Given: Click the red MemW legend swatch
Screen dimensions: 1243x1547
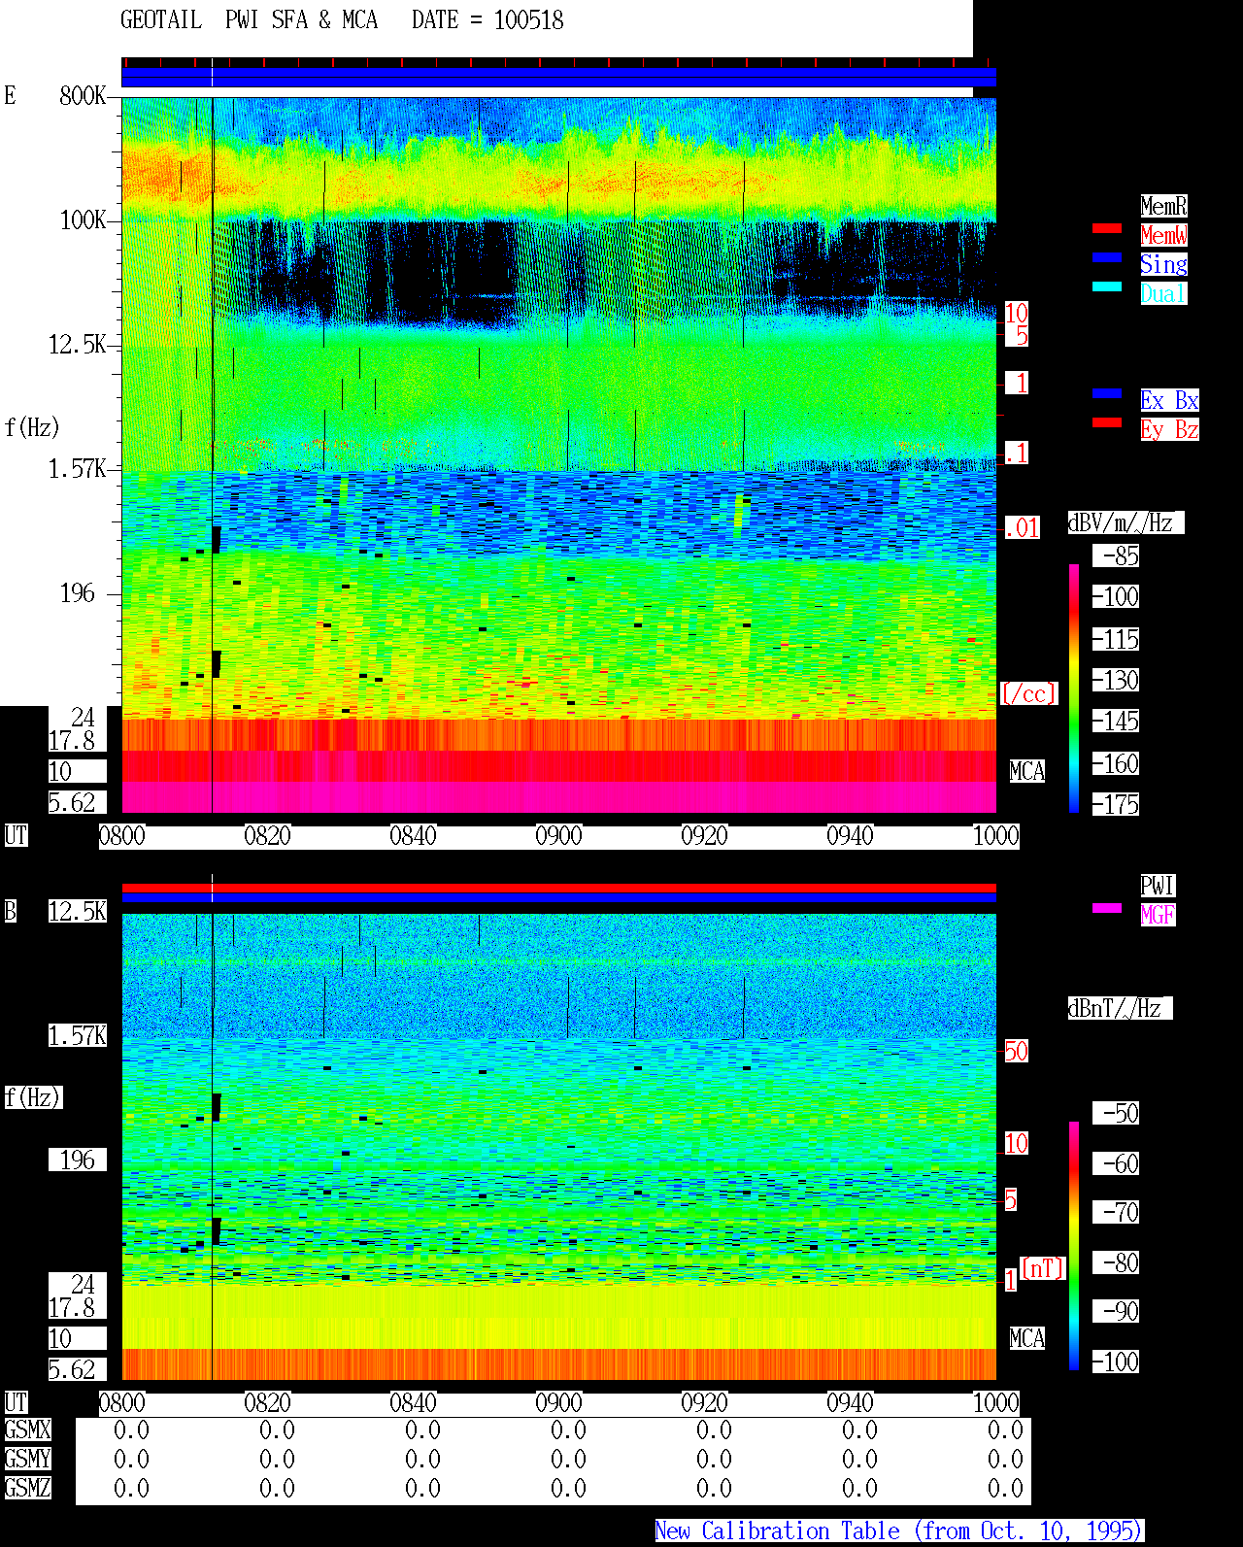Looking at the screenshot, I should coord(1107,228).
